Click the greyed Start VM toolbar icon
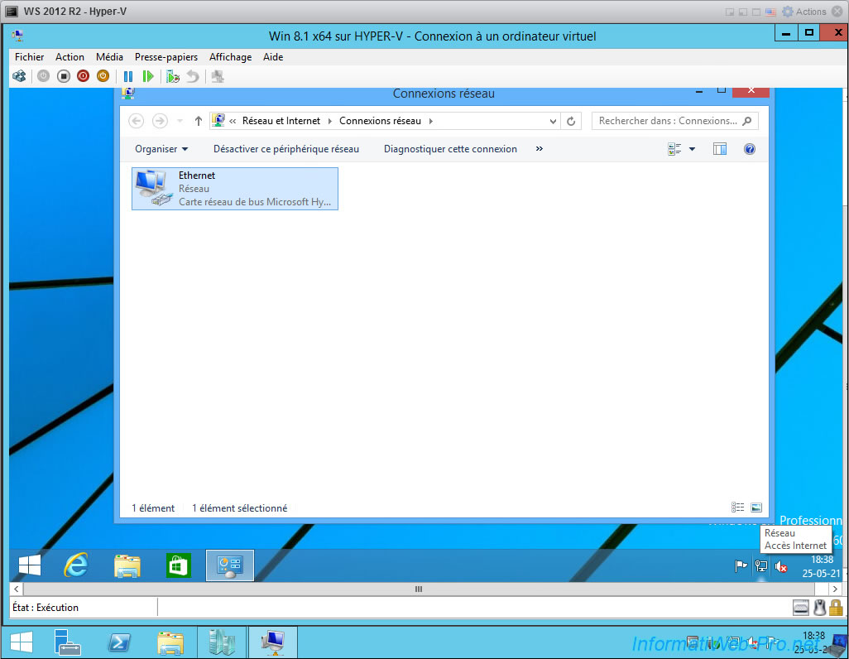849x659 pixels. [43, 76]
